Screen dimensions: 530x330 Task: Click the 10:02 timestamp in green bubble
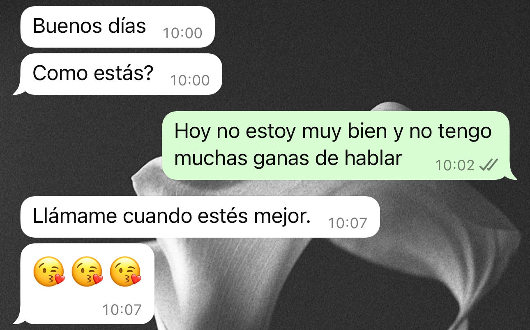point(455,165)
